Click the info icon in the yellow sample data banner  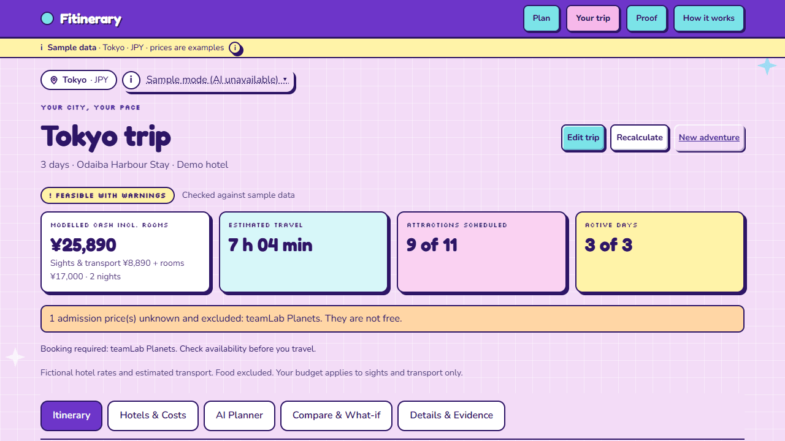235,48
